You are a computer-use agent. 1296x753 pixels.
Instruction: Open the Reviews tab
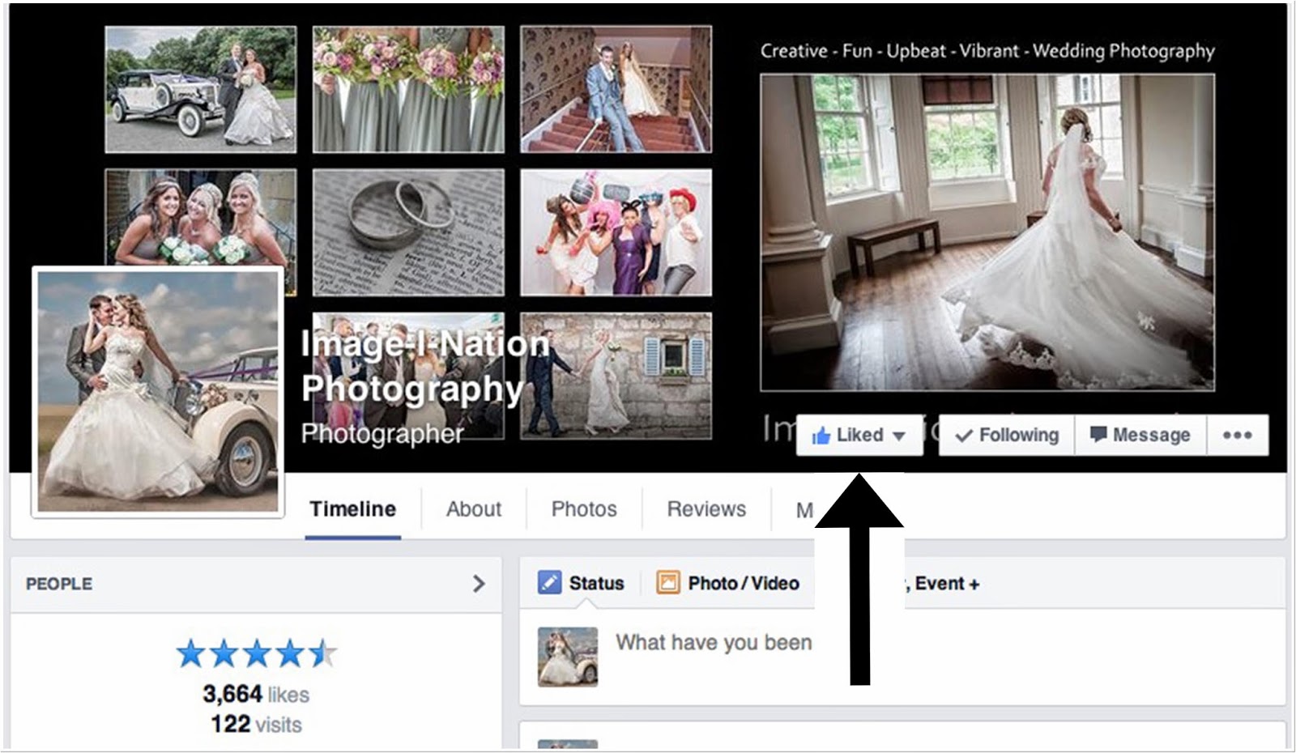pos(706,509)
